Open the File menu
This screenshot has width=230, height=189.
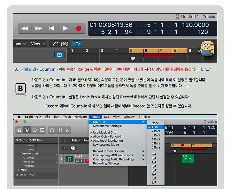48,117
